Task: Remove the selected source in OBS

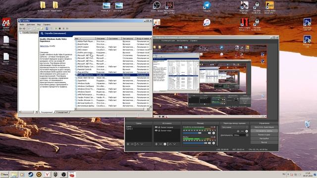Action: 160,144
